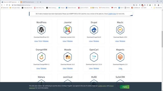Click the address bar URL field
Screen dimensions: 163x91
pos(73,5)
